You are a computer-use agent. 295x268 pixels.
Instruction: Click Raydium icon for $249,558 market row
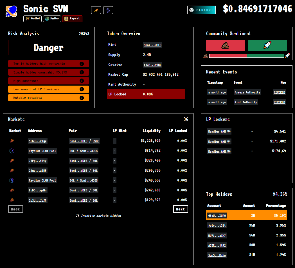[12, 180]
